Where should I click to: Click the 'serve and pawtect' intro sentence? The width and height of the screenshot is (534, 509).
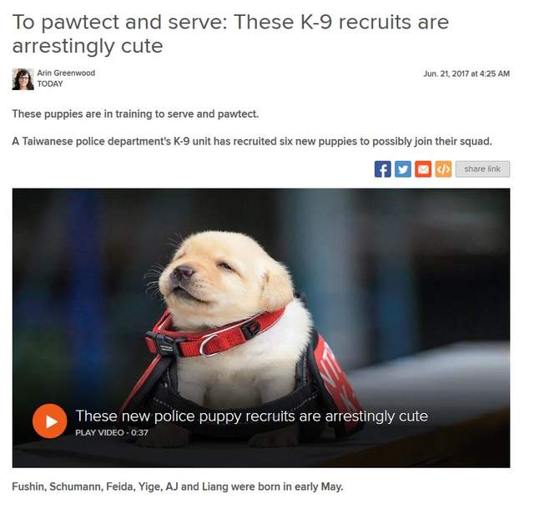point(135,113)
